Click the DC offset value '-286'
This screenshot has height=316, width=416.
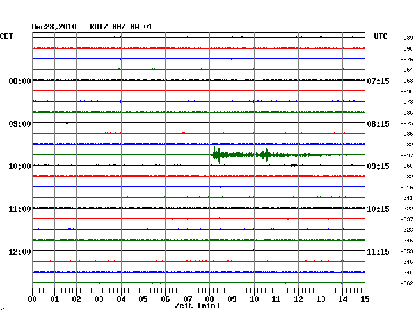406,113
